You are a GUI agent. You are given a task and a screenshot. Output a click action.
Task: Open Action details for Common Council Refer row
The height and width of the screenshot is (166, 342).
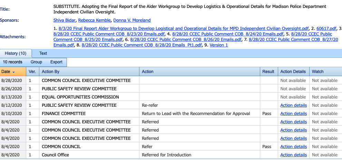[x=293, y=147]
